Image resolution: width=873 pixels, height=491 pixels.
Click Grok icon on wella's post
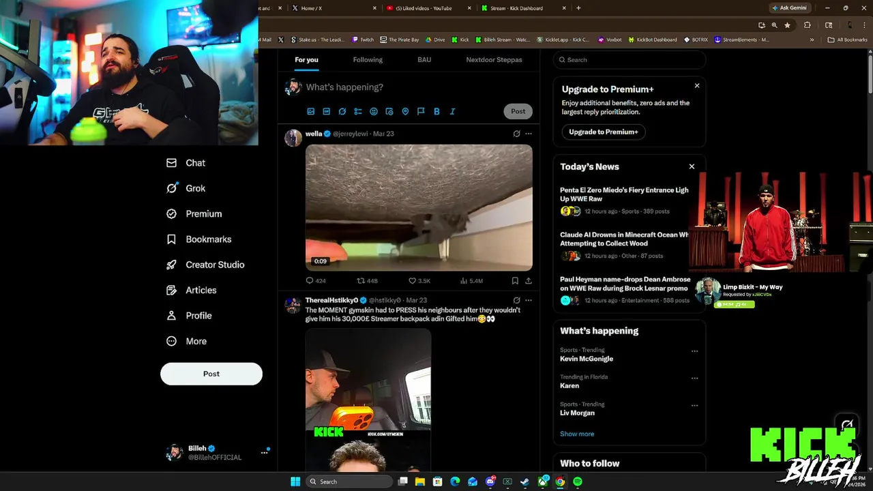click(516, 134)
